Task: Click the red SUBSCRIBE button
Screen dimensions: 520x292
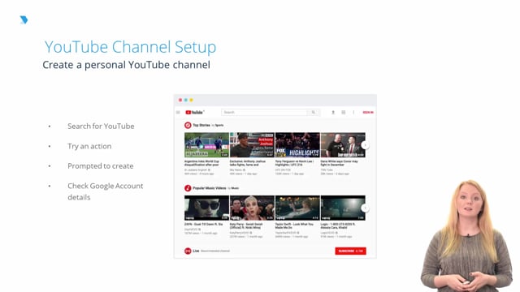Action: (x=350, y=251)
